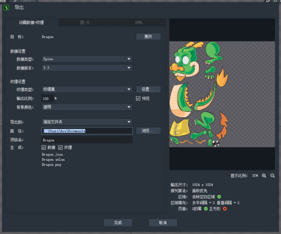Open 背景颜色 dropdown showing 透明
Viewport: 281px width, 234px height.
(87, 107)
